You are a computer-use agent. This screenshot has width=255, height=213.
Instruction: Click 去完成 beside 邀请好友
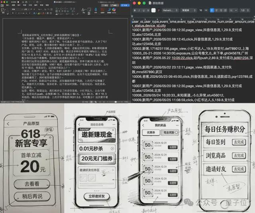[x=239, y=169]
